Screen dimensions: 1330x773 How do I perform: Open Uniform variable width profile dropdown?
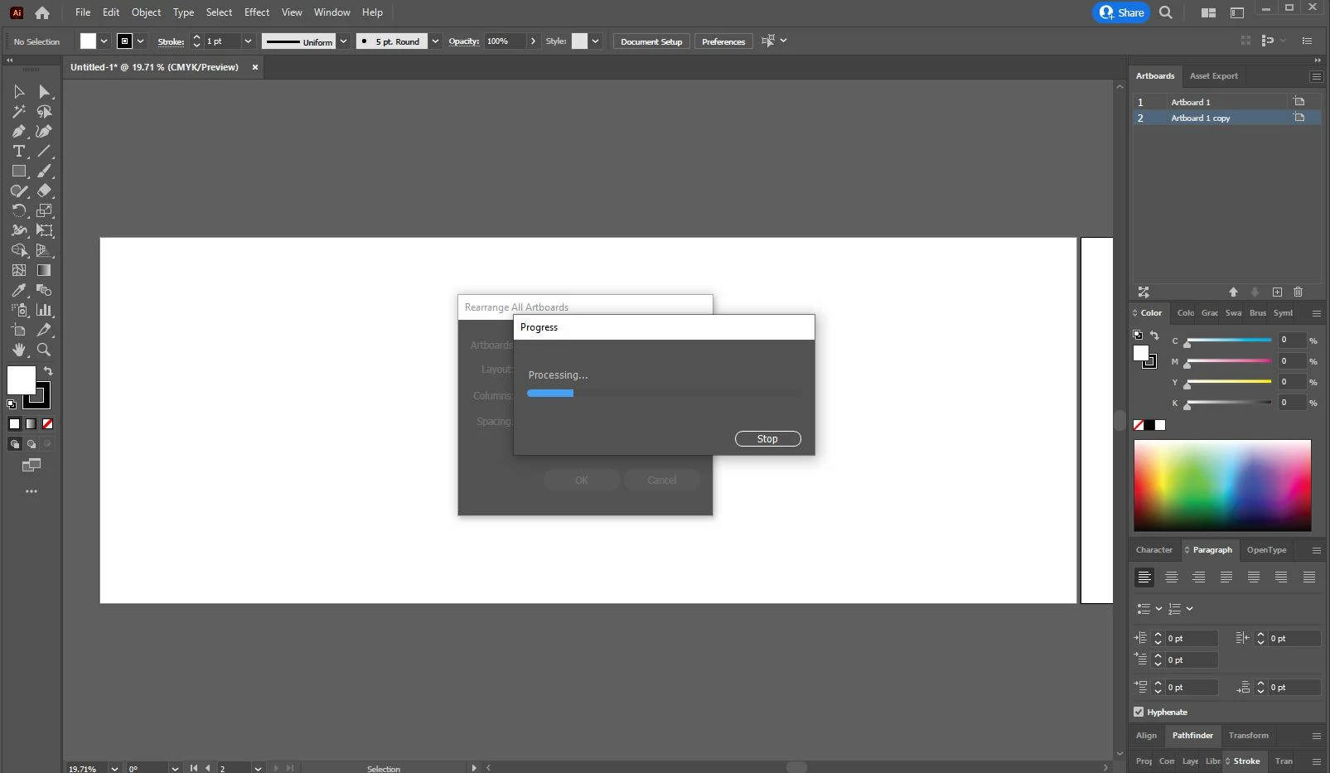coord(343,41)
